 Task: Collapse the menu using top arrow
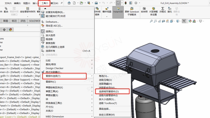[x=45, y=8]
